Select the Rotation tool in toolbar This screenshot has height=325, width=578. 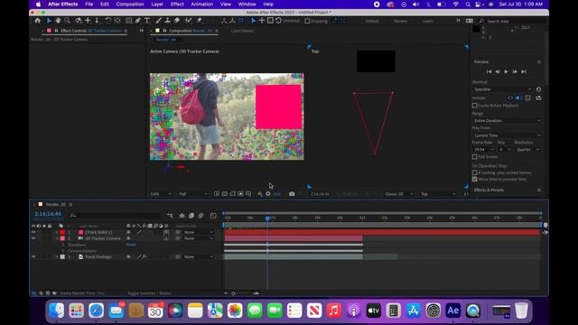[x=108, y=21]
